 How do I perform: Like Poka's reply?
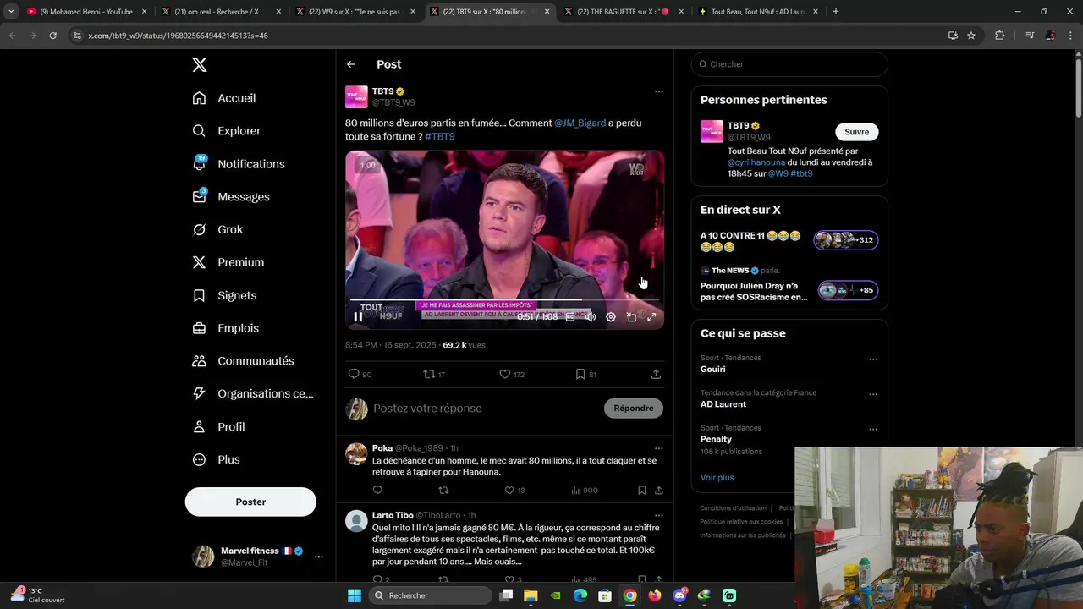pyautogui.click(x=509, y=491)
